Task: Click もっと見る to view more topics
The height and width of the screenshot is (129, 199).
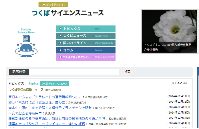Action: click(x=181, y=83)
